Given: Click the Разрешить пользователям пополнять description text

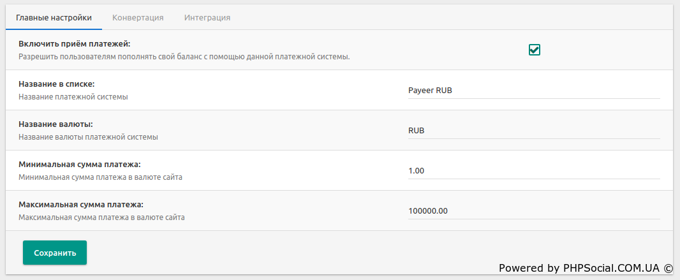Looking at the screenshot, I should tap(184, 57).
